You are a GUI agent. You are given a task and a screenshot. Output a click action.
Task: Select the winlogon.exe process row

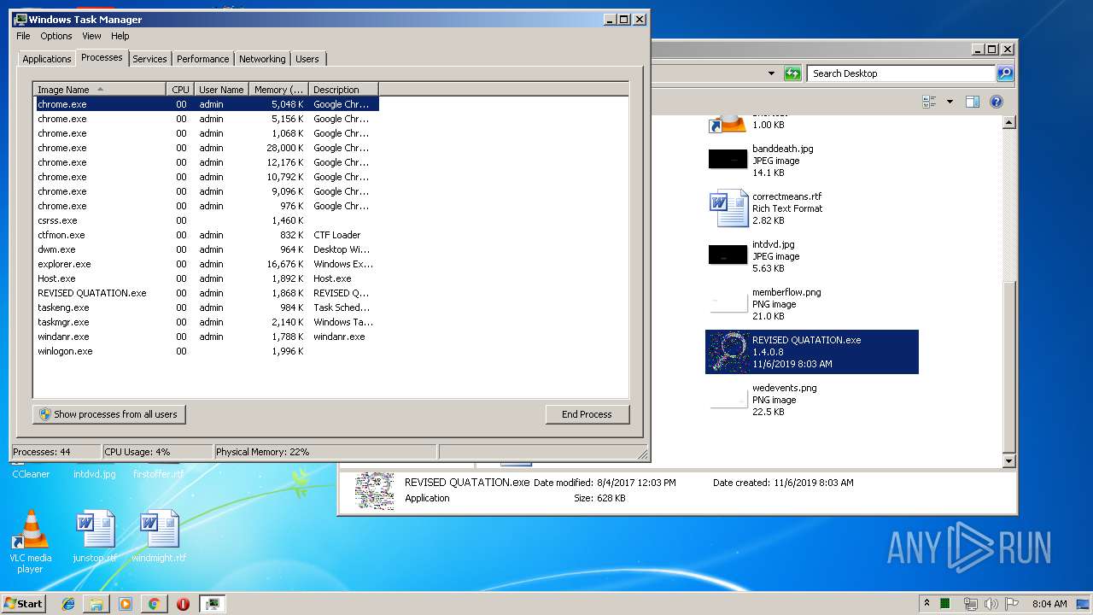(206, 351)
